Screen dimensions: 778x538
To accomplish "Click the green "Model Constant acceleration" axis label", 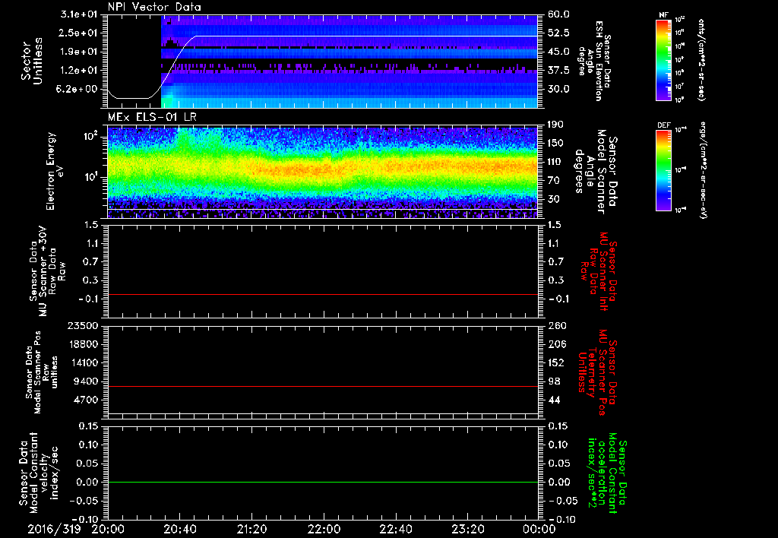I will [607, 474].
